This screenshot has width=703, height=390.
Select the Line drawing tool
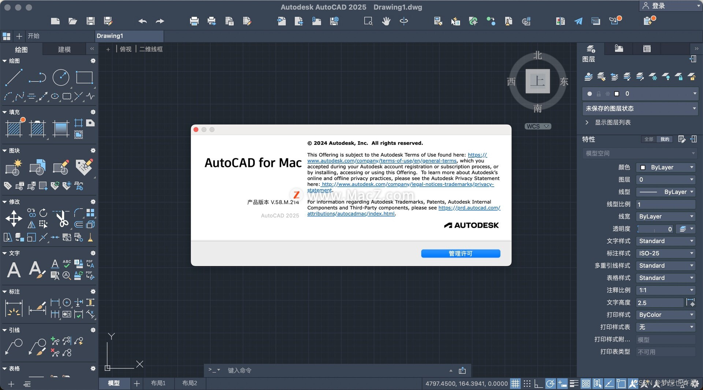point(14,78)
